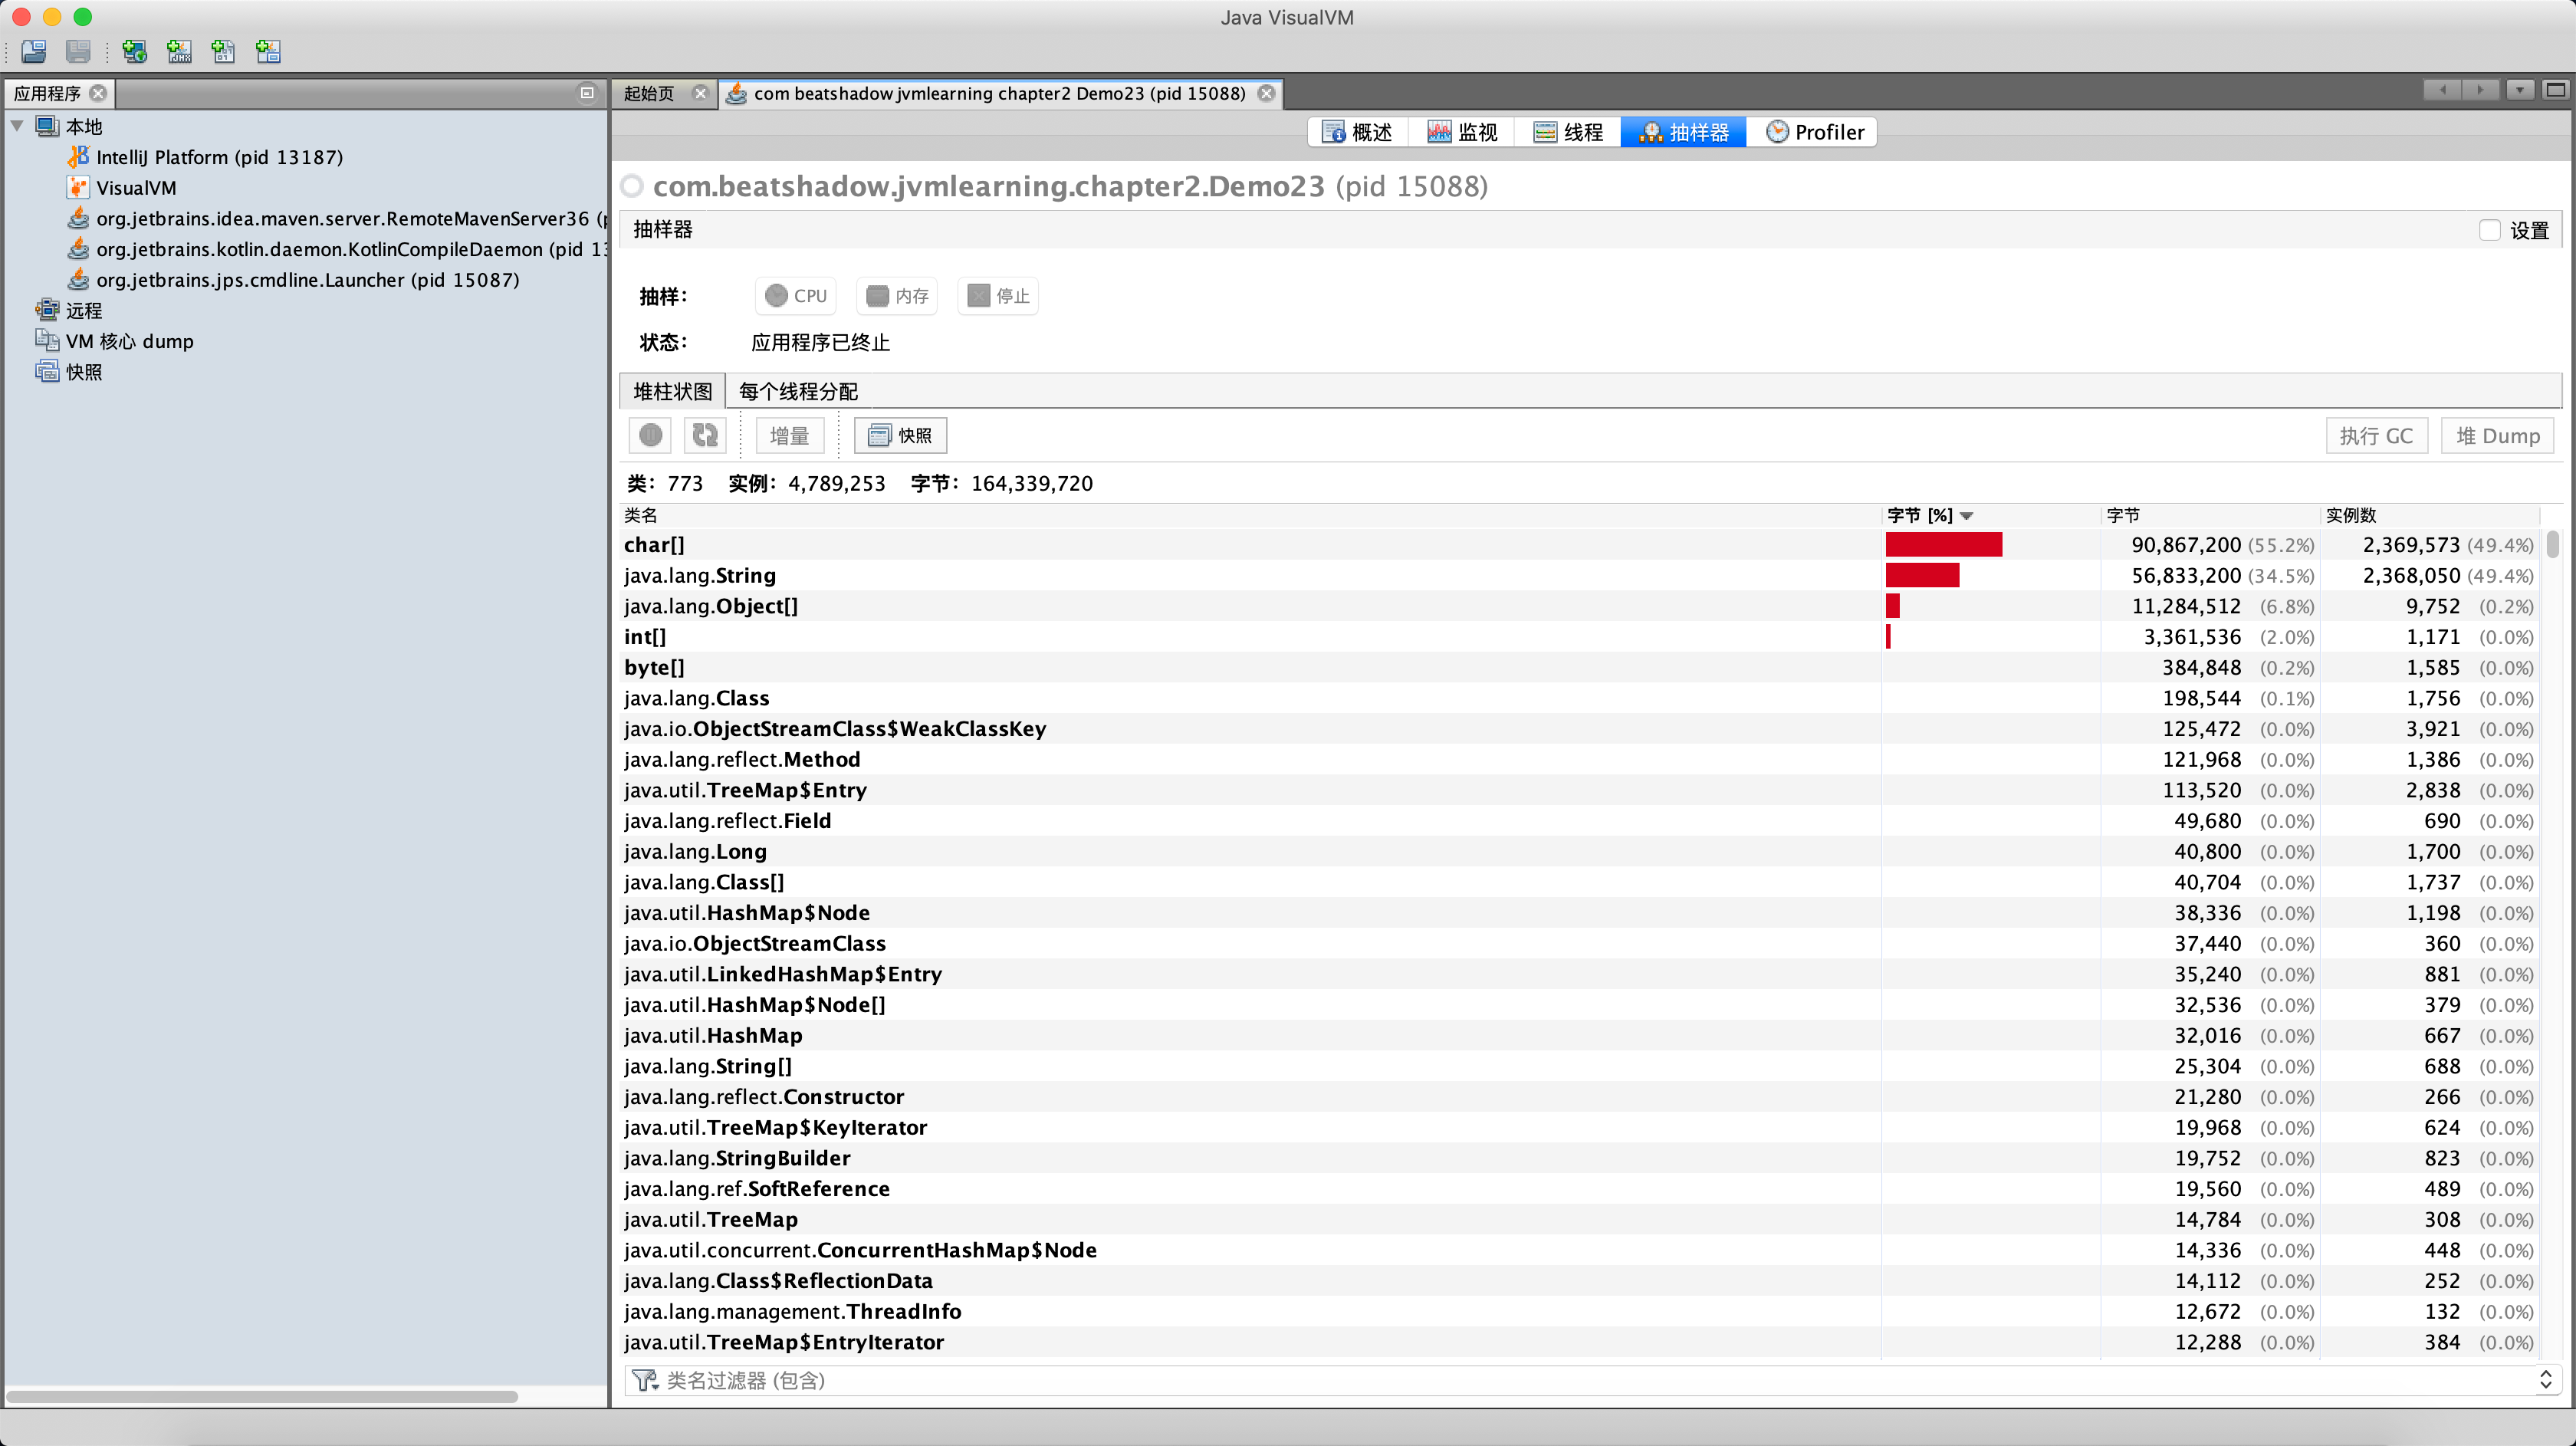
Task: Select the VisualVM application node
Action: [121, 188]
